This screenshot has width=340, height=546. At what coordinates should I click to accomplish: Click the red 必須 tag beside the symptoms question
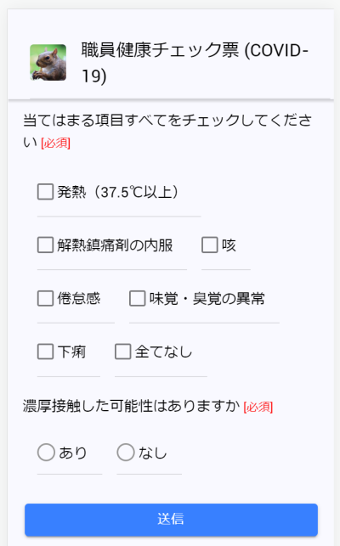[55, 144]
